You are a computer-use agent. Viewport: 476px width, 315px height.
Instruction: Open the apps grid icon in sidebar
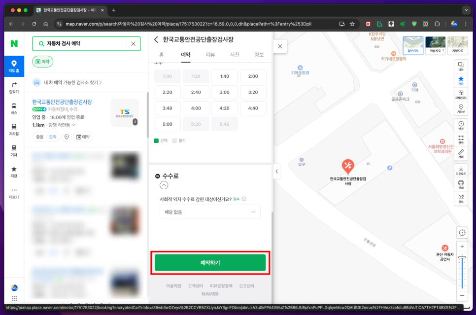point(14,298)
